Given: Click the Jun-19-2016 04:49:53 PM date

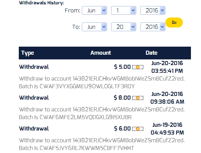Looking at the screenshot, I should click(167, 129).
